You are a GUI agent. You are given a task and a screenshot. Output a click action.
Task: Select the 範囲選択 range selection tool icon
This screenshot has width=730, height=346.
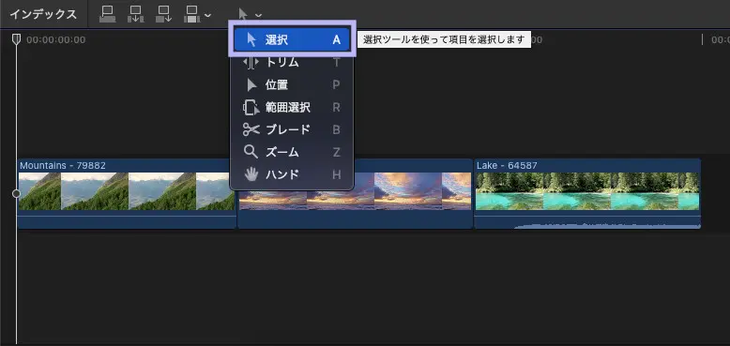pyautogui.click(x=251, y=108)
